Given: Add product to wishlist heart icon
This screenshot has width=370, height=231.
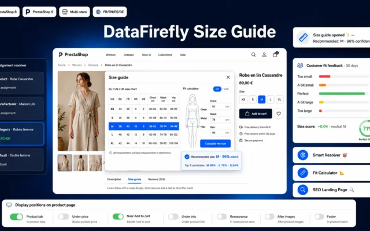Looking at the screenshot, I should pos(279,114).
